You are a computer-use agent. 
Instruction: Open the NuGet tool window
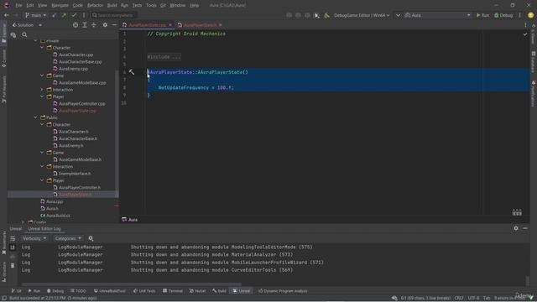[x=198, y=291]
